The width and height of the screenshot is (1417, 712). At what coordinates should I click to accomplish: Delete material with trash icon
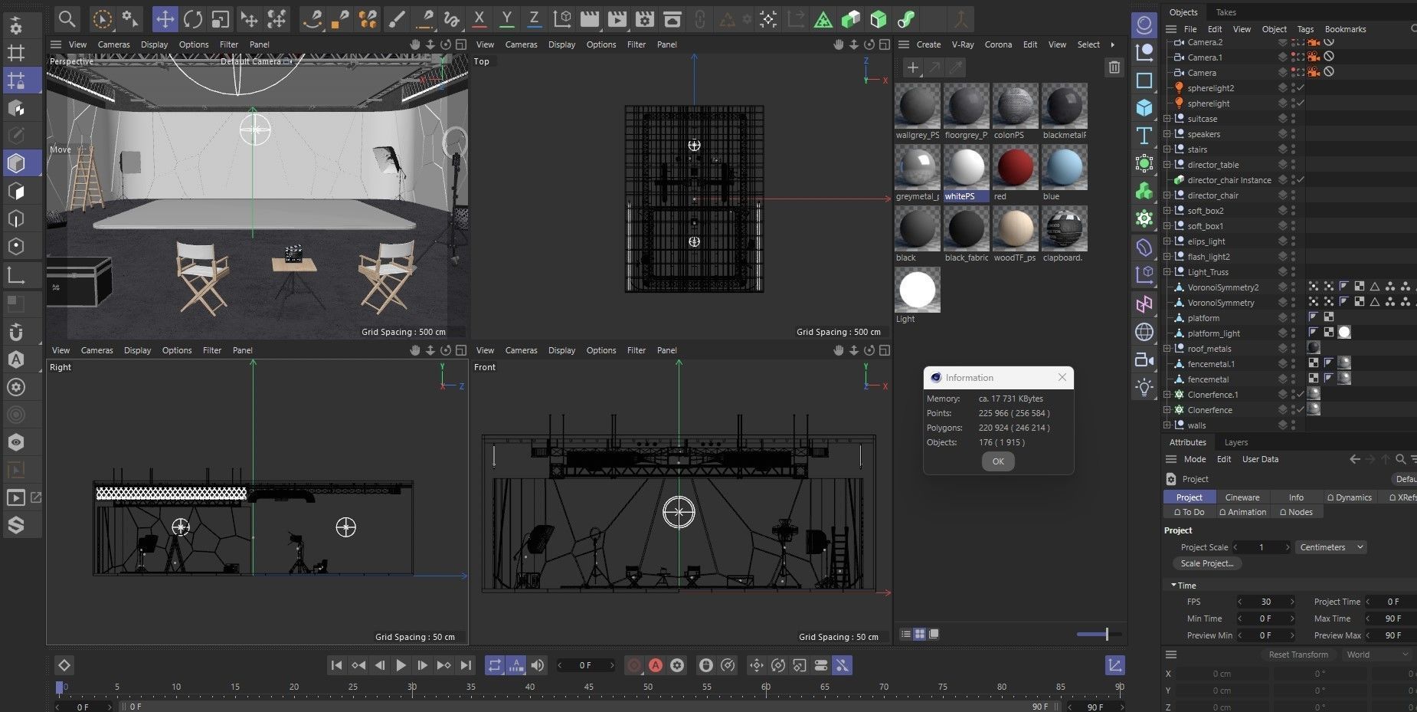[x=1114, y=67]
